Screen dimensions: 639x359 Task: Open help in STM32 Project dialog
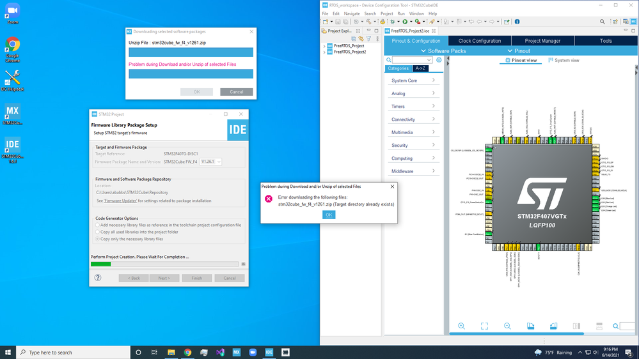point(98,278)
